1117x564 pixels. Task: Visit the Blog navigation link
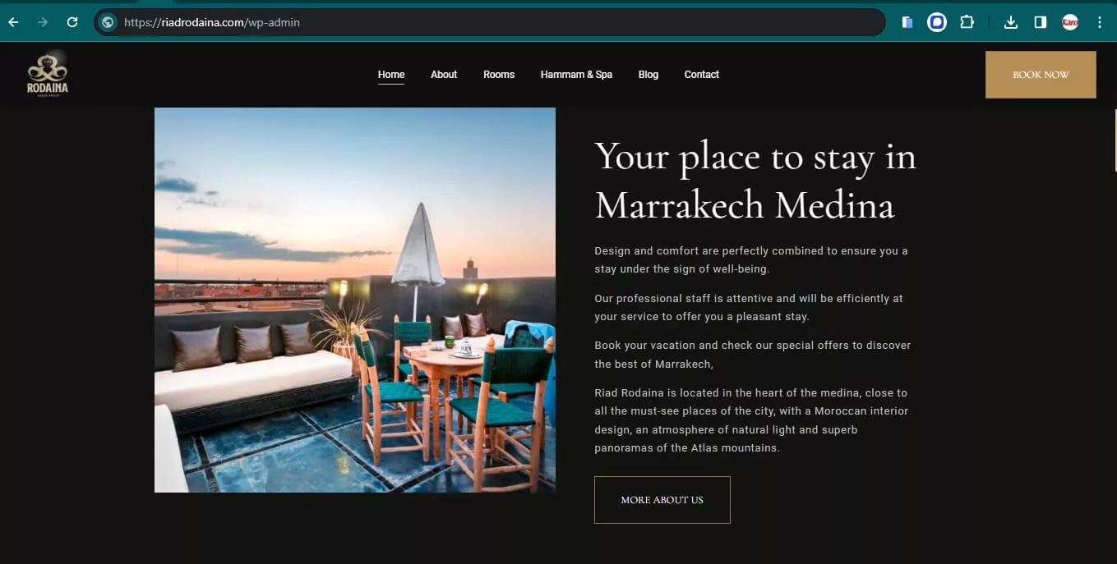[649, 75]
